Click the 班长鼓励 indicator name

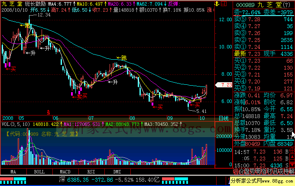click(x=36, y=4)
